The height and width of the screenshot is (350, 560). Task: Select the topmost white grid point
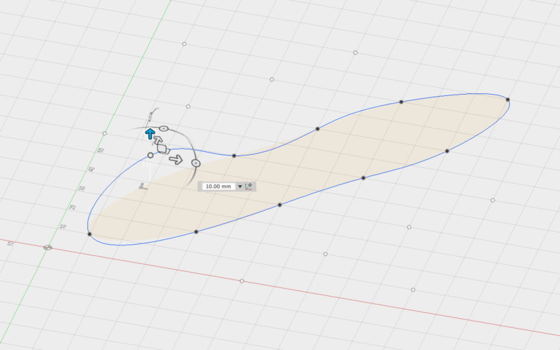pyautogui.click(x=184, y=44)
